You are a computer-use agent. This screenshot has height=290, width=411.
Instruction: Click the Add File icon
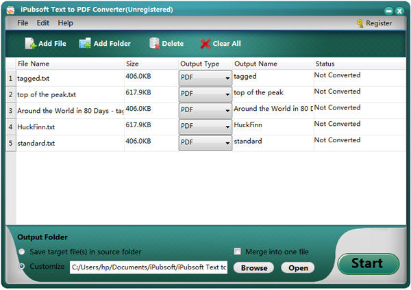coord(30,44)
